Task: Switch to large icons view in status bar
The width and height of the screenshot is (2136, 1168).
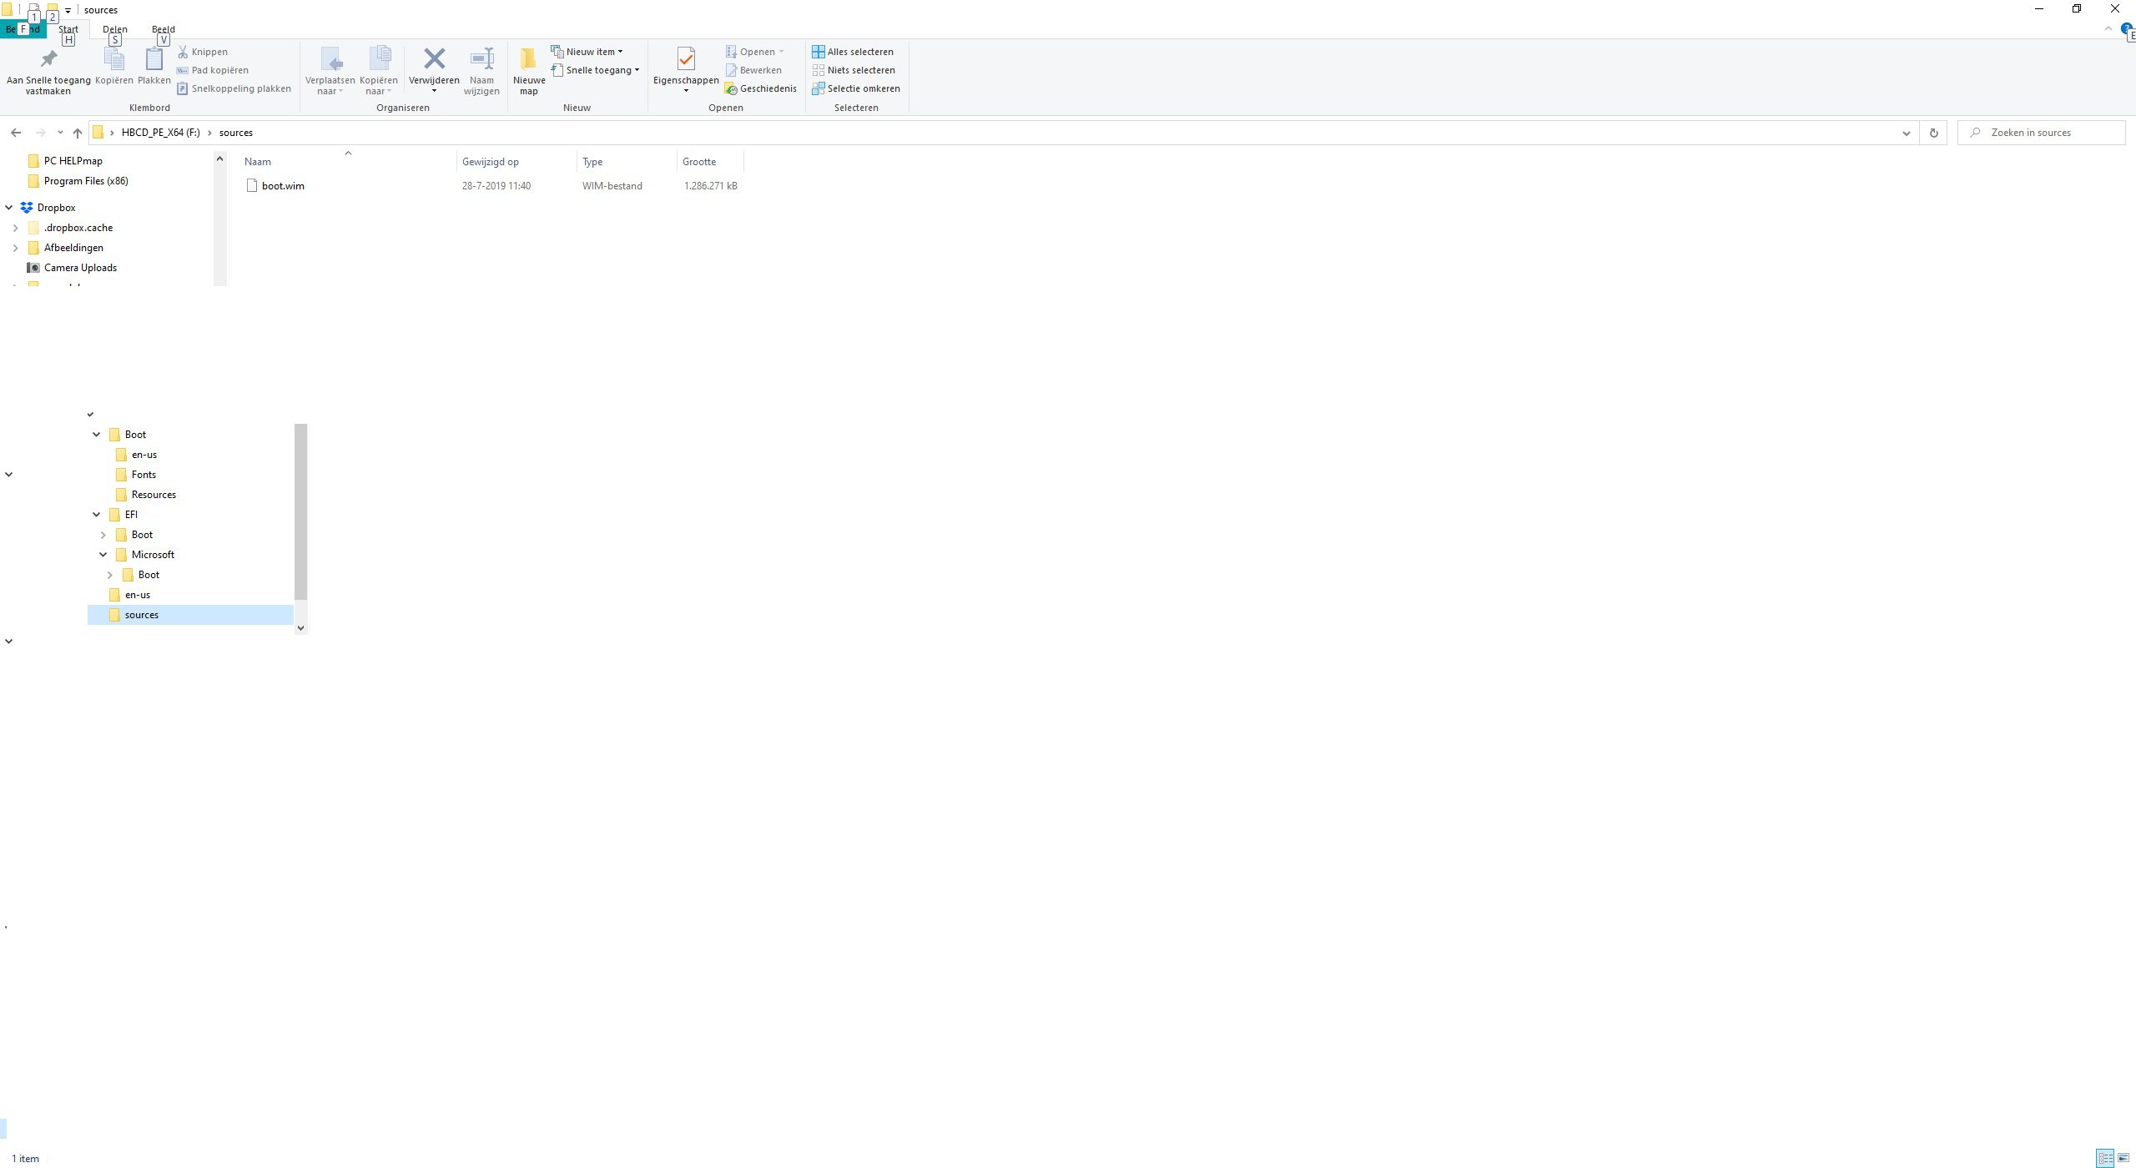Action: 2123,1158
